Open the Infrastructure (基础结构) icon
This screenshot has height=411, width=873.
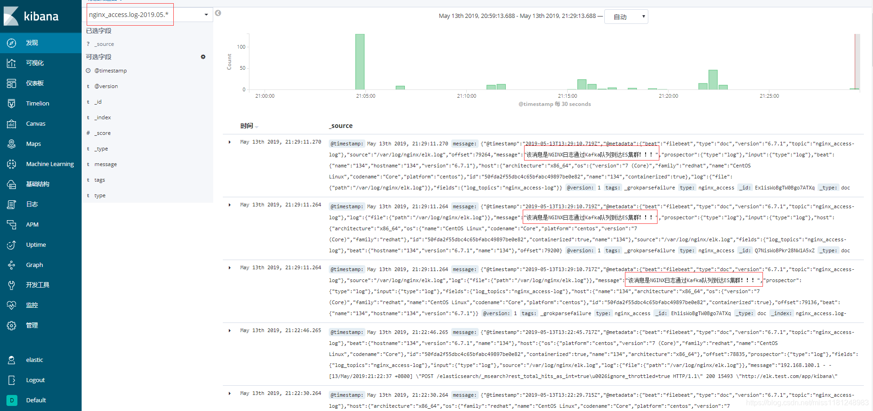click(11, 184)
